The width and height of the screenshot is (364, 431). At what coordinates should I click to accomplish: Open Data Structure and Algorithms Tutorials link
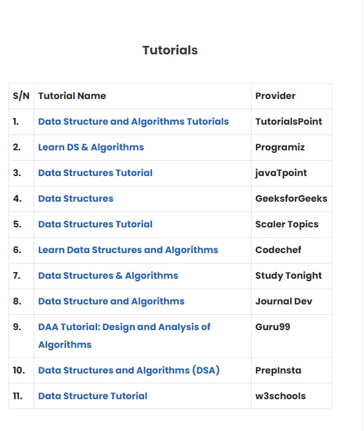(x=133, y=122)
